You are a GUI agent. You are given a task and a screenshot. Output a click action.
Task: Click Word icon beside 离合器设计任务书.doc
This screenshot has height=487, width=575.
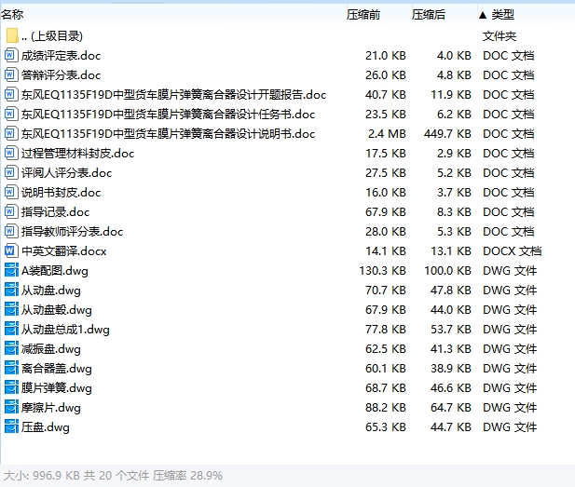[x=11, y=115]
